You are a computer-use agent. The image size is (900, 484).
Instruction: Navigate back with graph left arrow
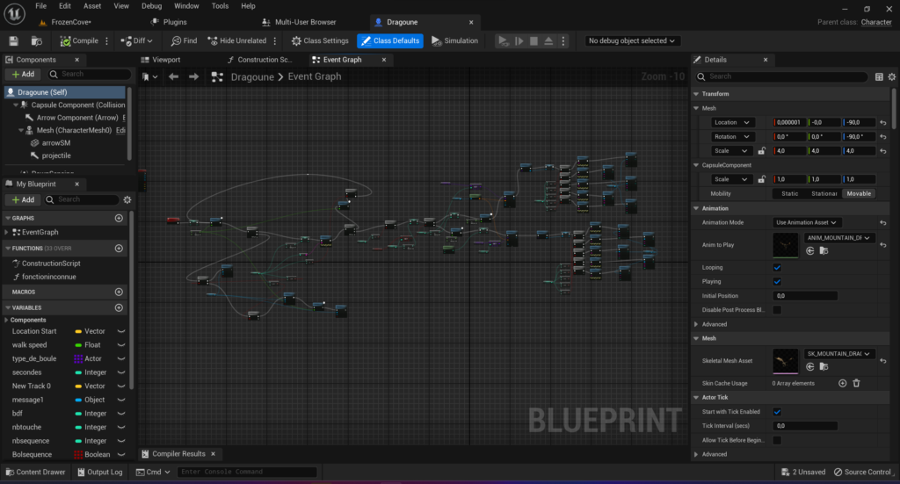coord(174,76)
